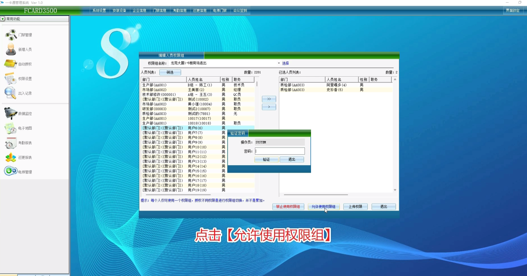Screen dimensions: 527x276
Task: Click the 验证 button in password dialog
Action: pyautogui.click(x=266, y=159)
